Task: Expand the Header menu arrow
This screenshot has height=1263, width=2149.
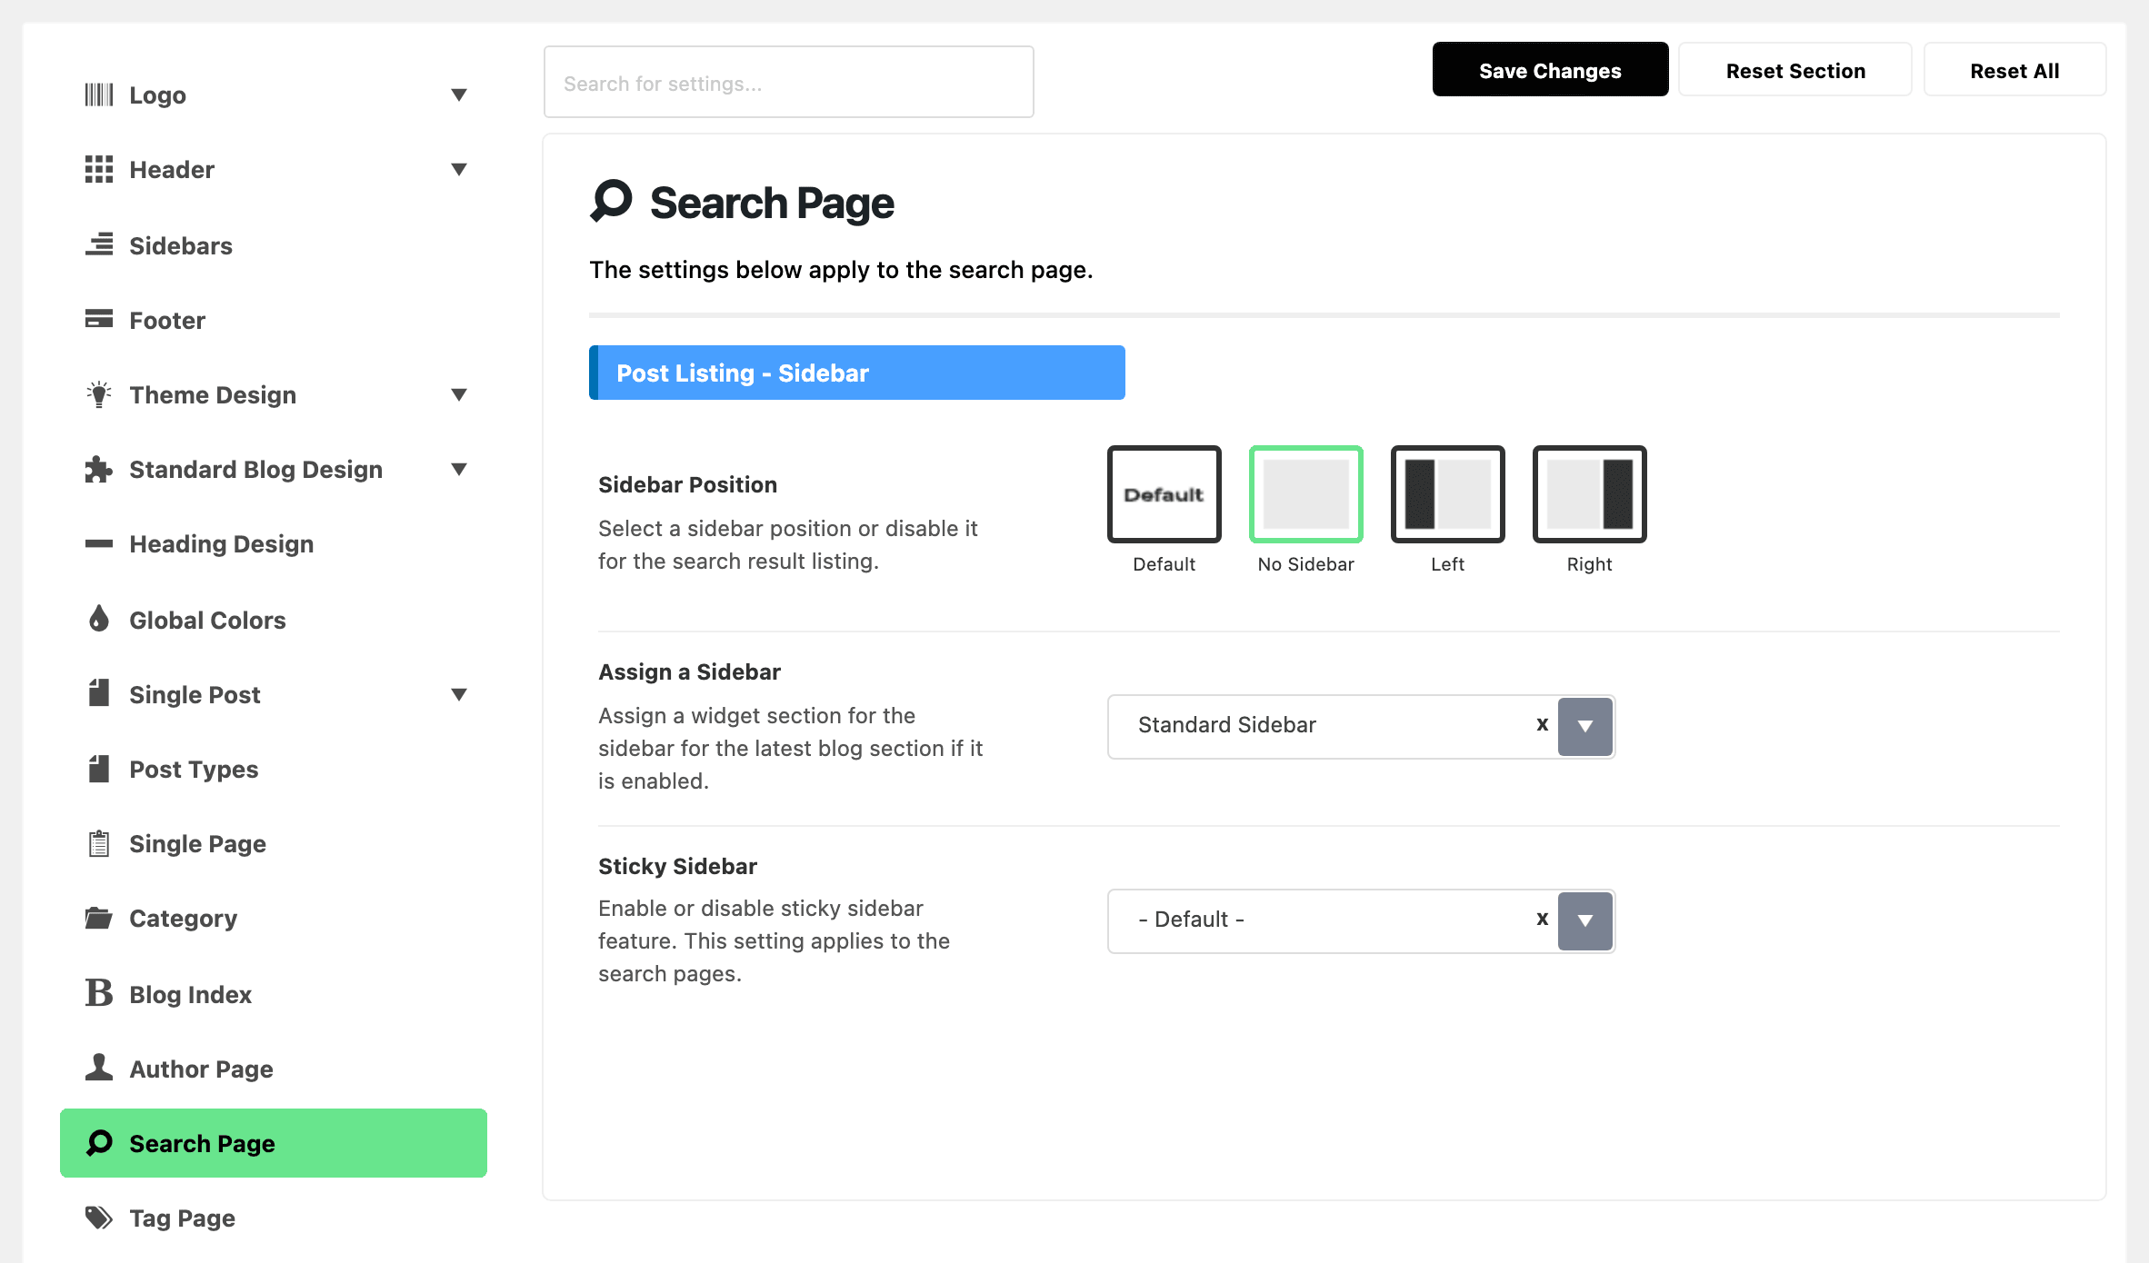Action: pos(459,169)
